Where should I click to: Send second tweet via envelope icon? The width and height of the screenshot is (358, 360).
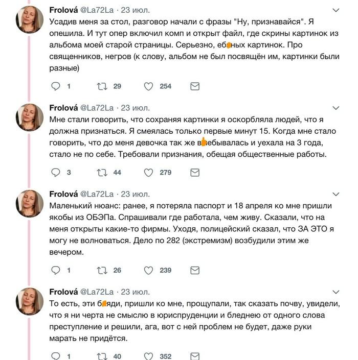coord(194,172)
